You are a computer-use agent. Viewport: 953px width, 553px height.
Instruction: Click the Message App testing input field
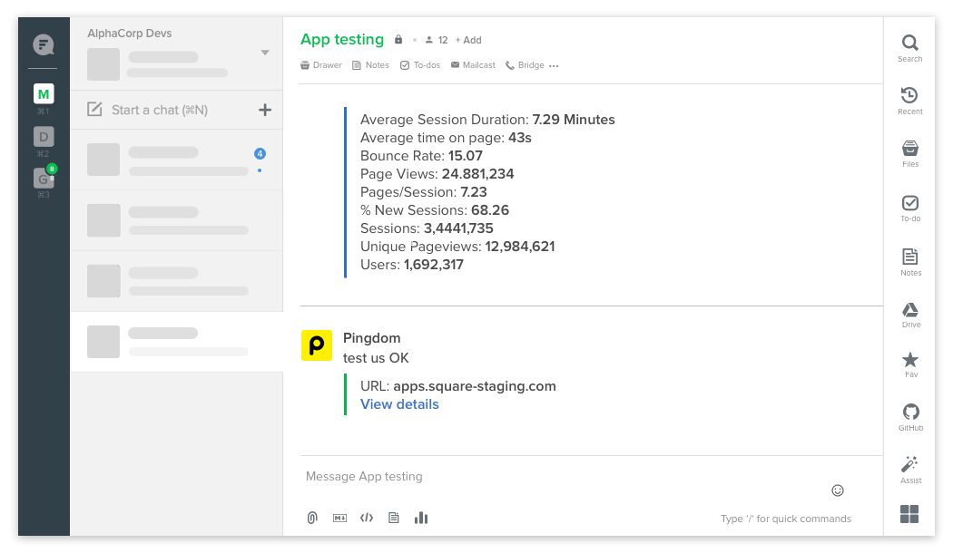click(545, 477)
